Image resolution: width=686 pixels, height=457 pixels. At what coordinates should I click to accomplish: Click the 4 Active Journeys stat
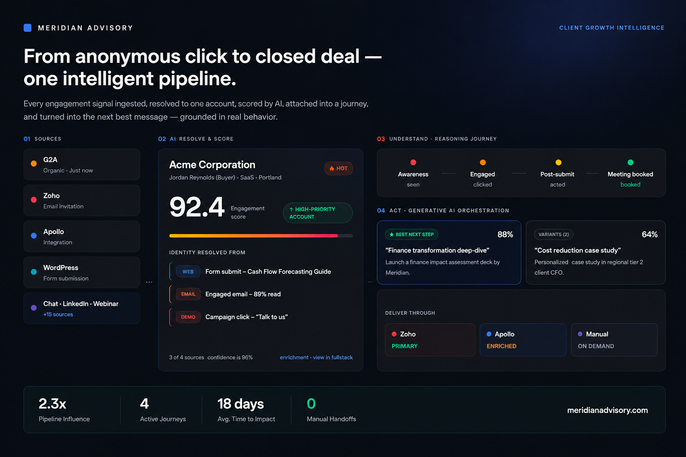pos(163,410)
